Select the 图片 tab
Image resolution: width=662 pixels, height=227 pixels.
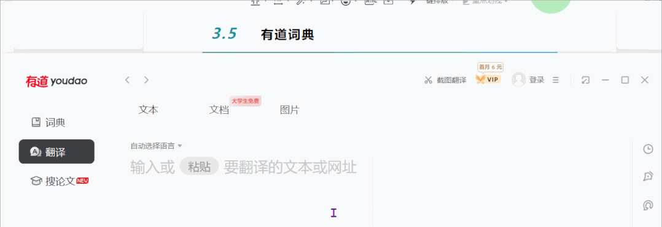[290, 110]
